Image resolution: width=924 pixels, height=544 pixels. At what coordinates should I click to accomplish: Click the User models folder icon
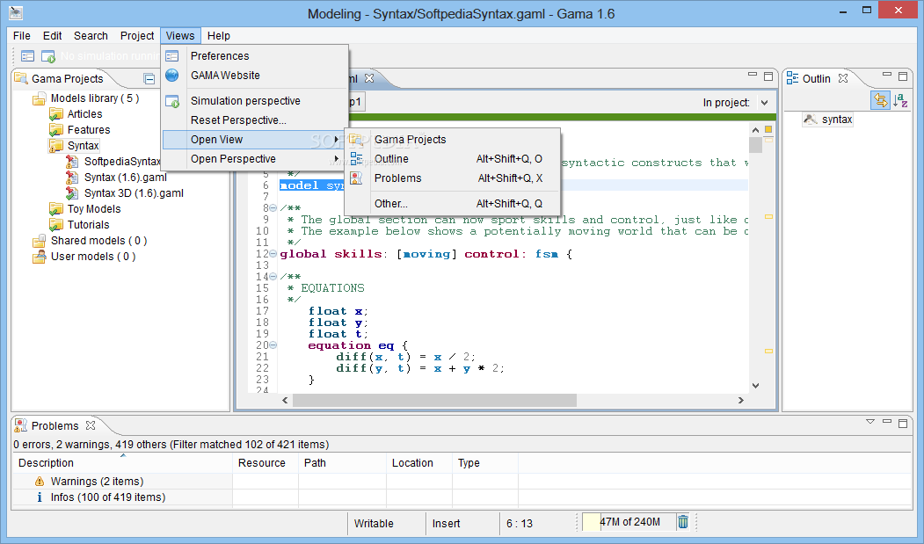pyautogui.click(x=39, y=257)
